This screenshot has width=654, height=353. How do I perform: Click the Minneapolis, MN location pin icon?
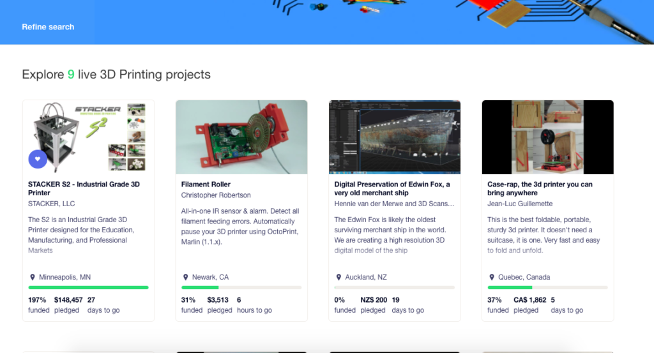point(33,278)
